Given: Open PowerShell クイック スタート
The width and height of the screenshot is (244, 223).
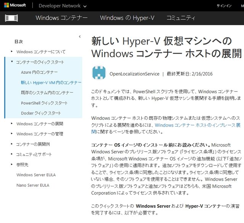Looking at the screenshot, I should (x=44, y=103).
